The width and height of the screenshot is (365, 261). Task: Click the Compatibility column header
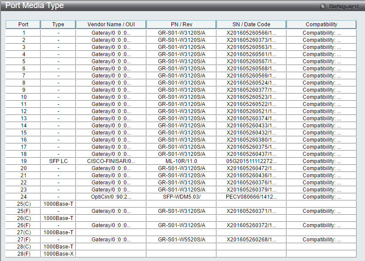321,24
